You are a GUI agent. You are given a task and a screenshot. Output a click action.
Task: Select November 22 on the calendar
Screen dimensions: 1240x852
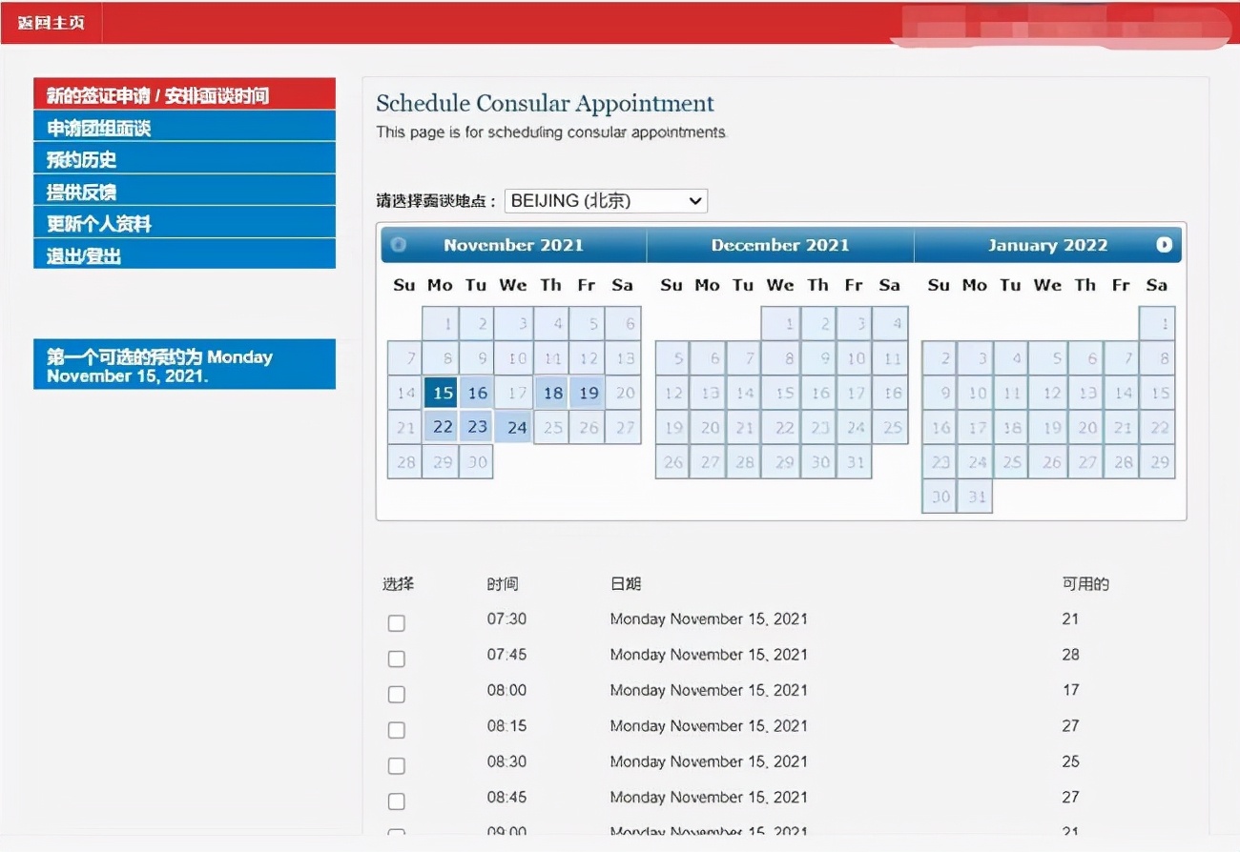442,427
